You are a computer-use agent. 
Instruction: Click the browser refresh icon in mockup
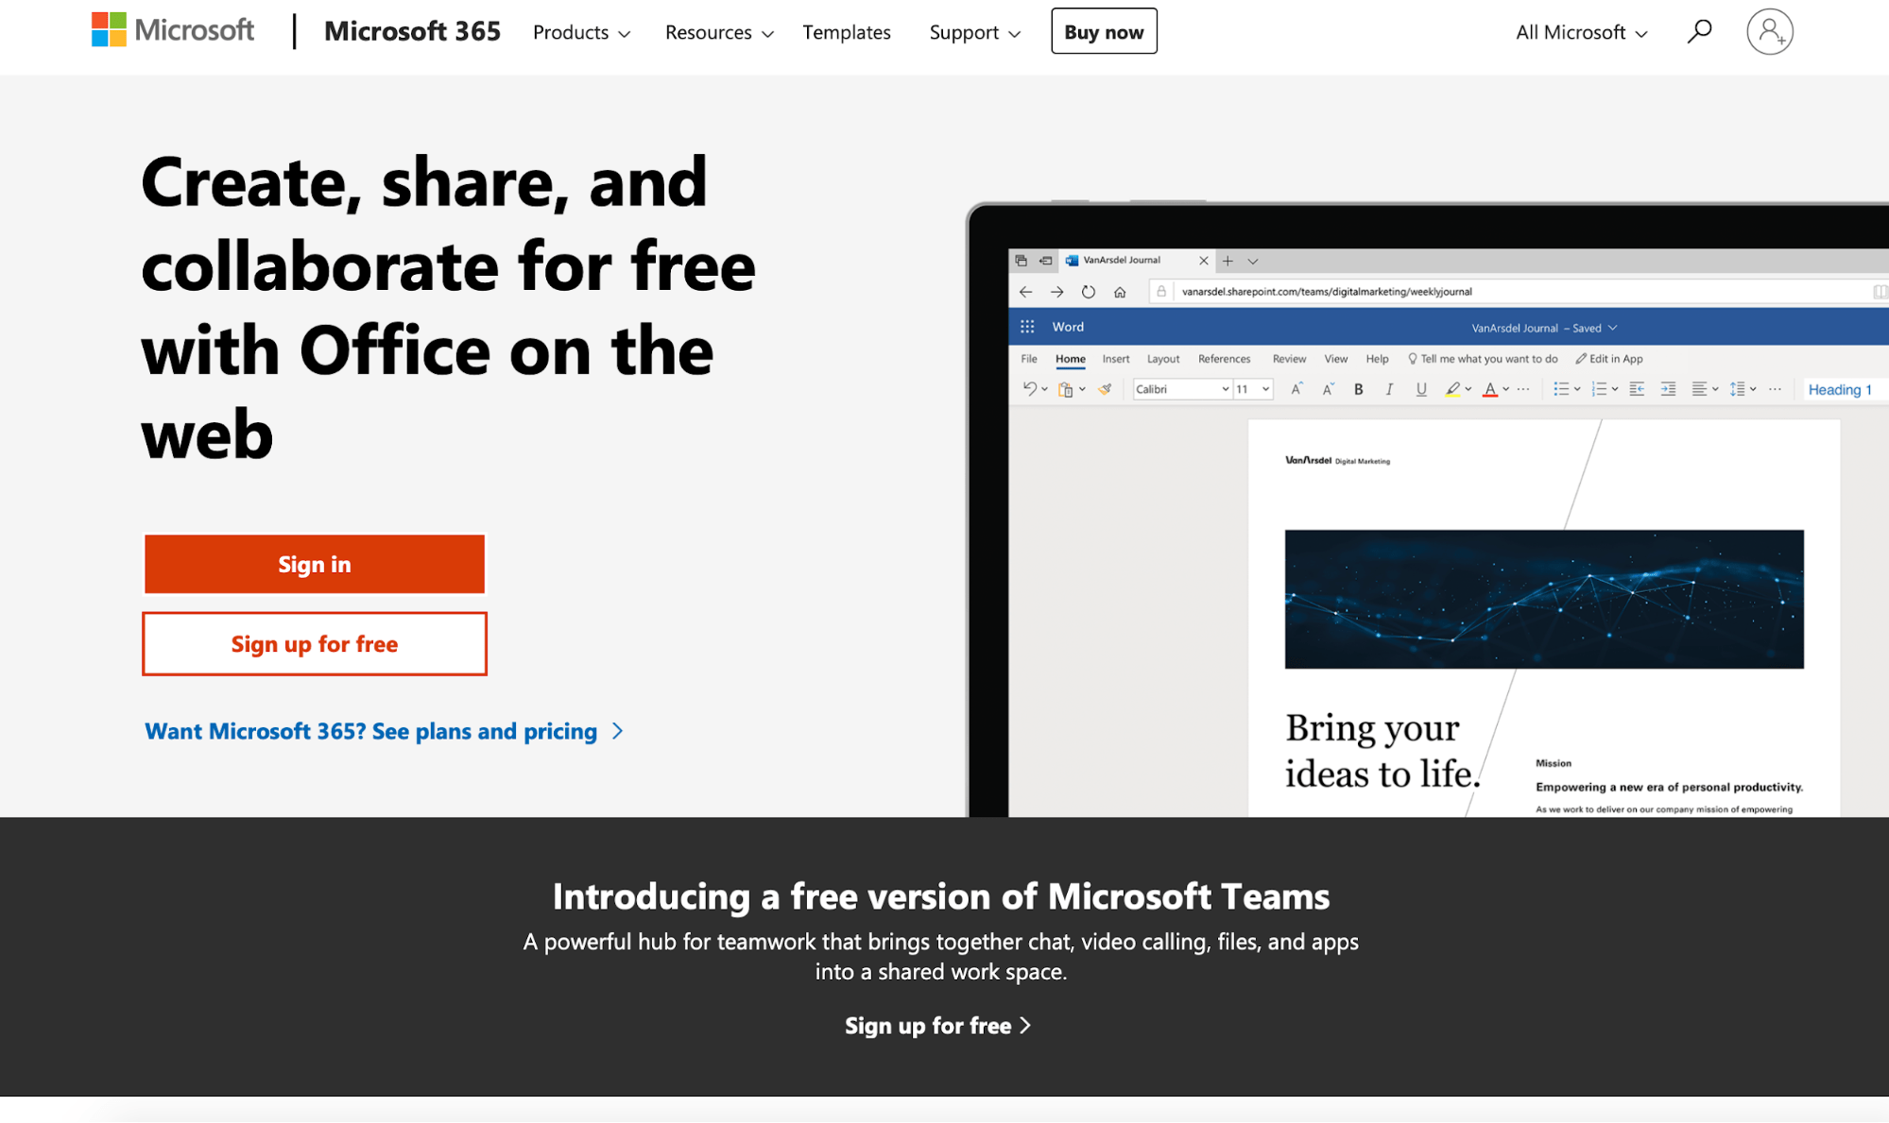click(x=1089, y=292)
